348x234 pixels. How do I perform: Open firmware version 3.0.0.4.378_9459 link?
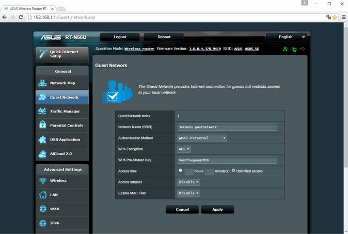205,49
